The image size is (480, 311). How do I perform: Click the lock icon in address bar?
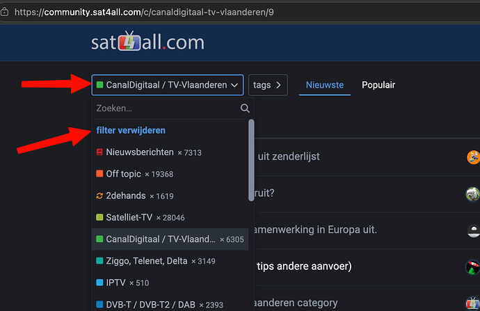coord(4,12)
